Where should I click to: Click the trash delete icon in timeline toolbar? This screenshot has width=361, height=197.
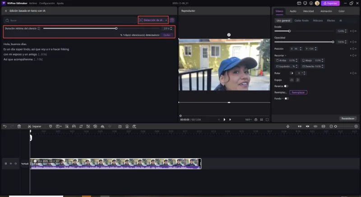pos(19,126)
